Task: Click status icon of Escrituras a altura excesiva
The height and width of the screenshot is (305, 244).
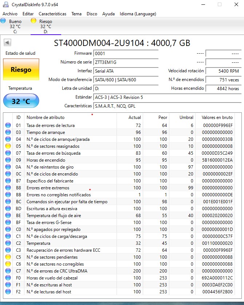Action: click(8, 209)
